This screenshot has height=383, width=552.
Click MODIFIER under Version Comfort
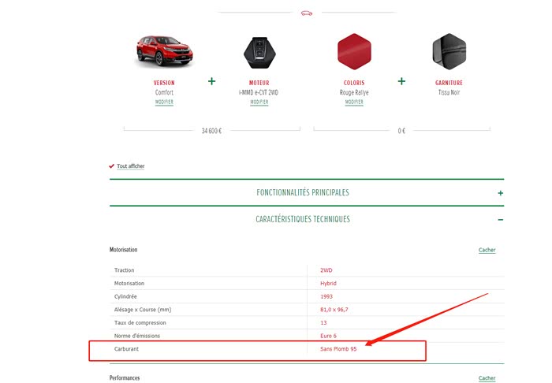point(164,102)
